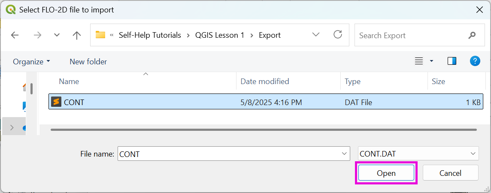Image resolution: width=491 pixels, height=193 pixels.
Task: Cancel the file import dialog
Action: pos(450,173)
